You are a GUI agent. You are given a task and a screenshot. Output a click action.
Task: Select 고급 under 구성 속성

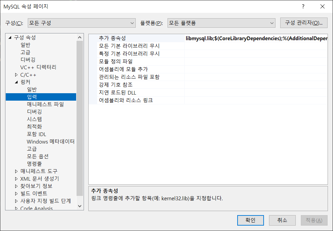point(25,52)
